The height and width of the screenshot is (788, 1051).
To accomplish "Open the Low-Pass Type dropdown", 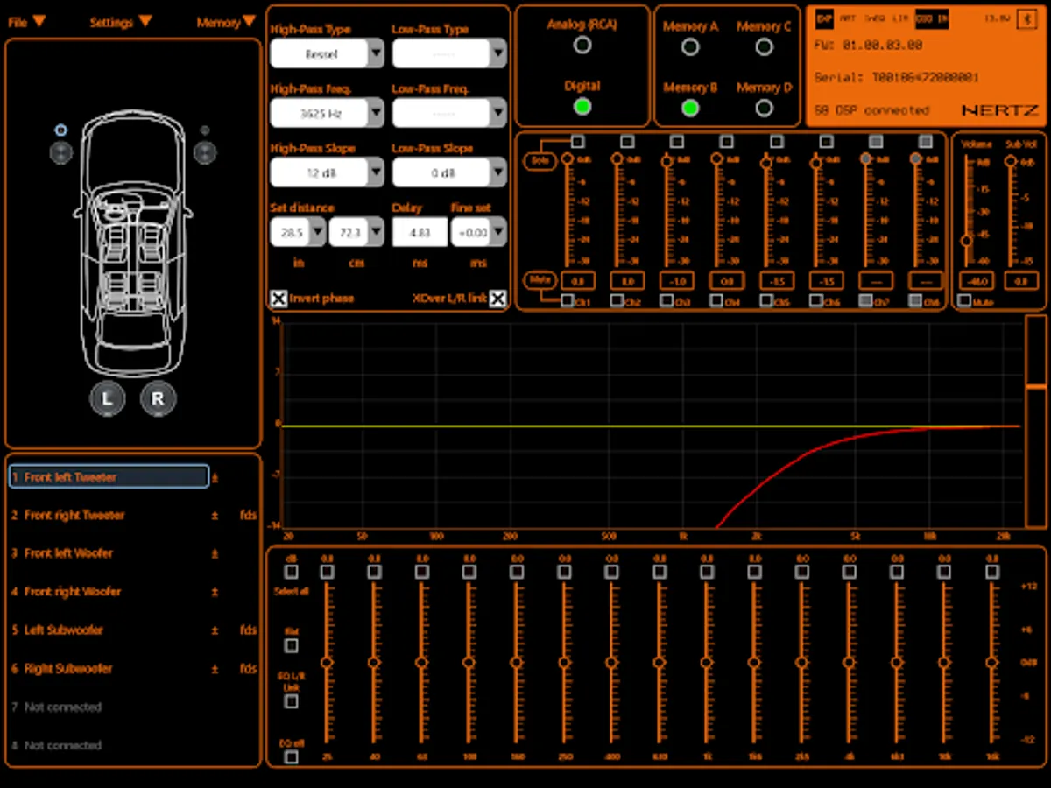I will pyautogui.click(x=449, y=54).
